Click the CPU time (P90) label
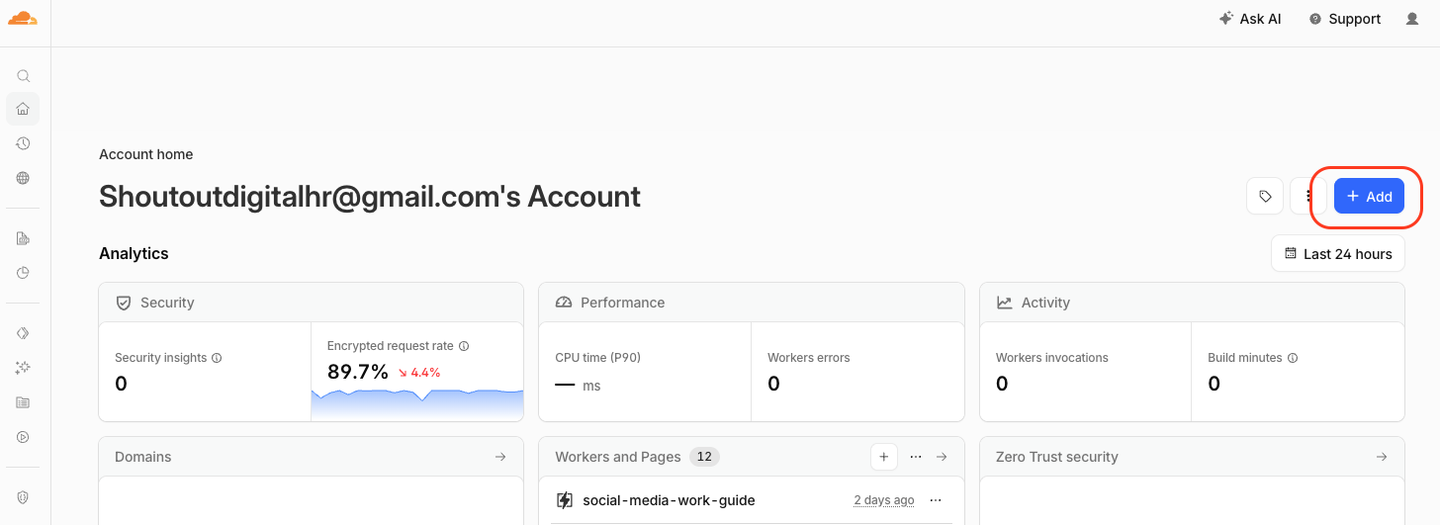 pos(598,358)
